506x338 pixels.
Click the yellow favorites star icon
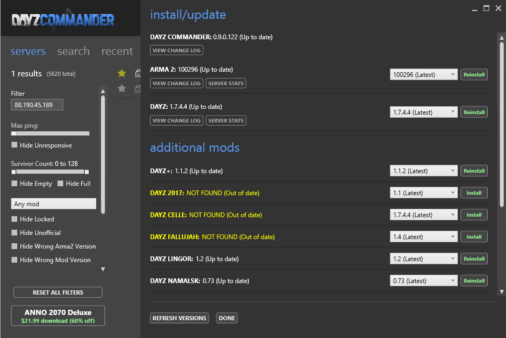point(122,73)
